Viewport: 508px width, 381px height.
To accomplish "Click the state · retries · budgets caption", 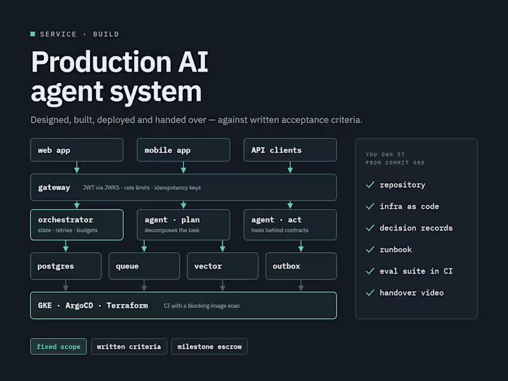I will pyautogui.click(x=68, y=231).
